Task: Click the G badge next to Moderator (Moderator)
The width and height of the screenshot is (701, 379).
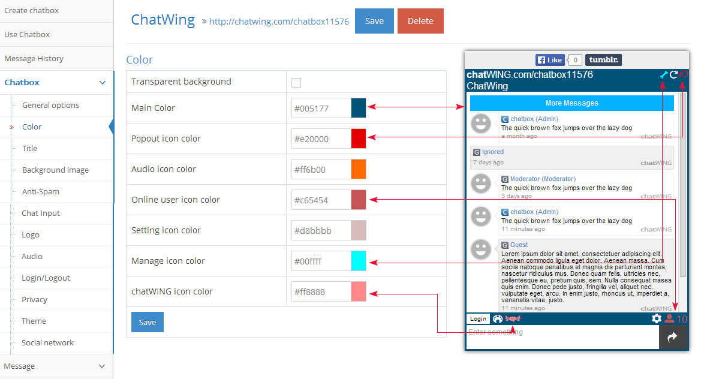Action: [x=505, y=179]
